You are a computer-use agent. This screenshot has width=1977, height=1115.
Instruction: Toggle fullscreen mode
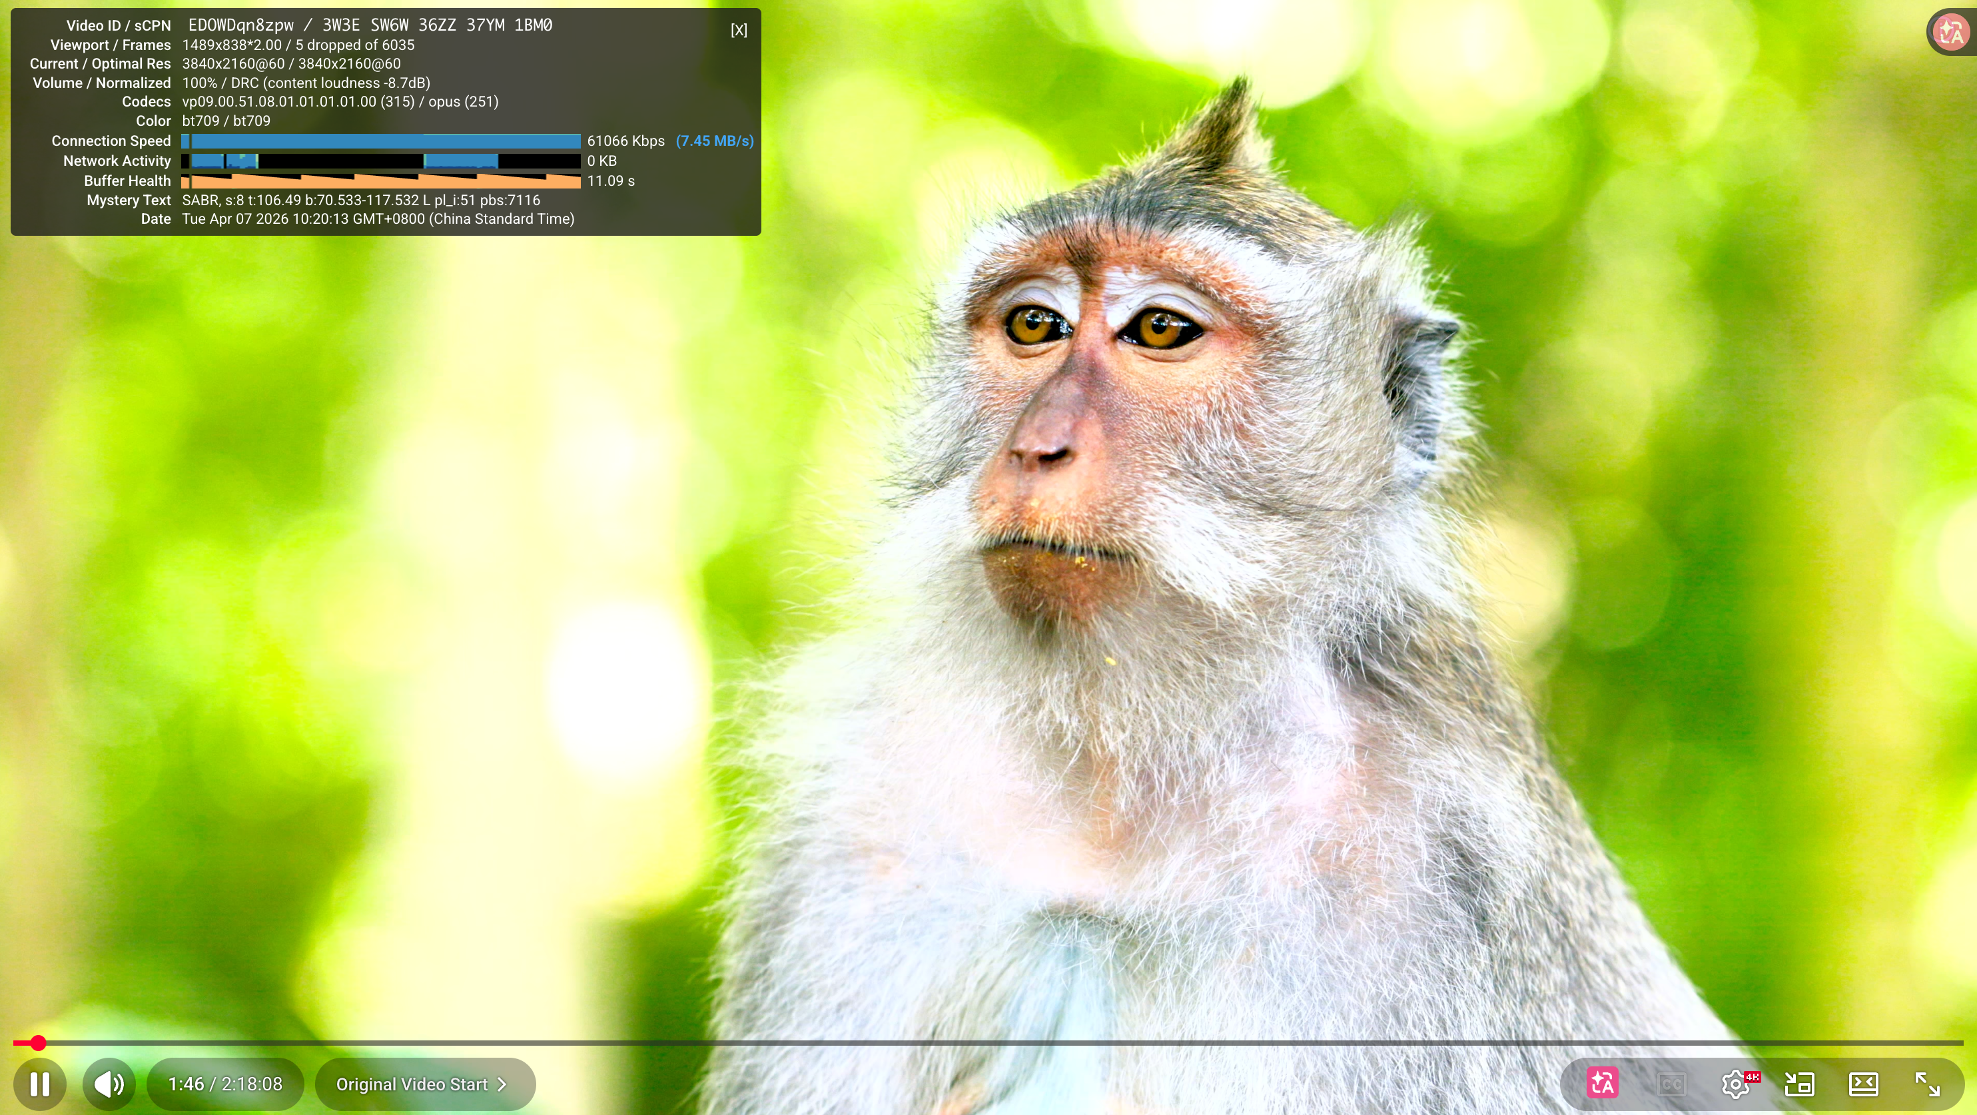(1927, 1084)
